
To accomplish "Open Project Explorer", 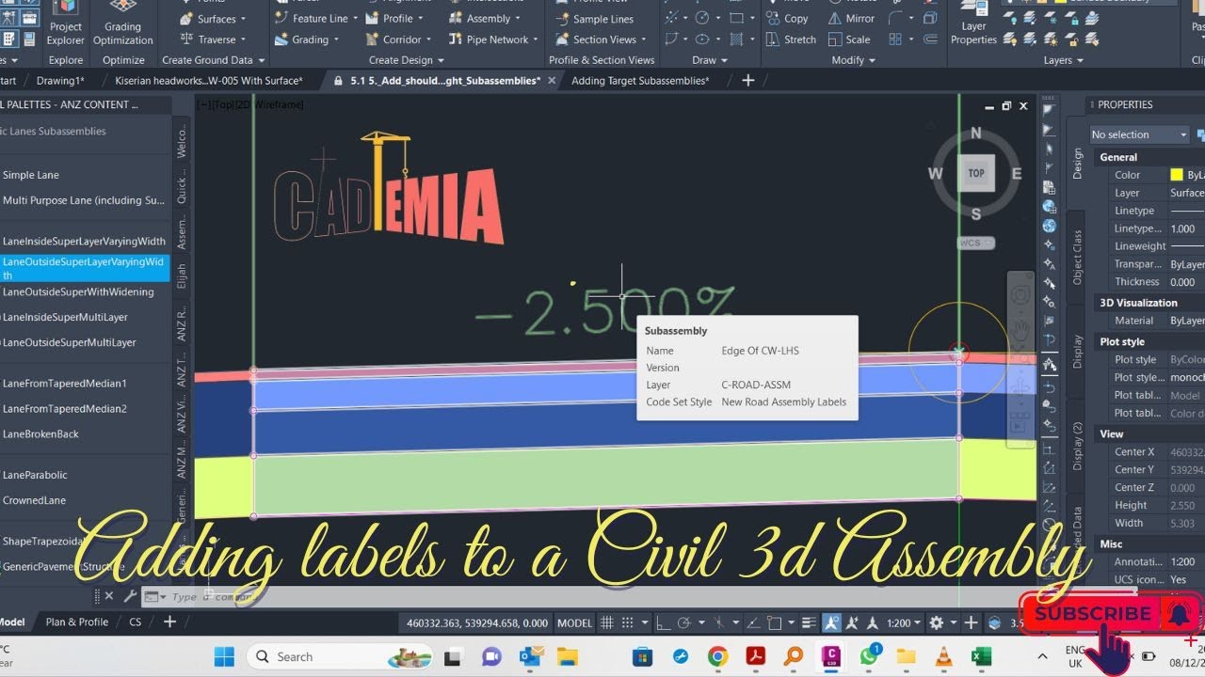I will pos(65,23).
